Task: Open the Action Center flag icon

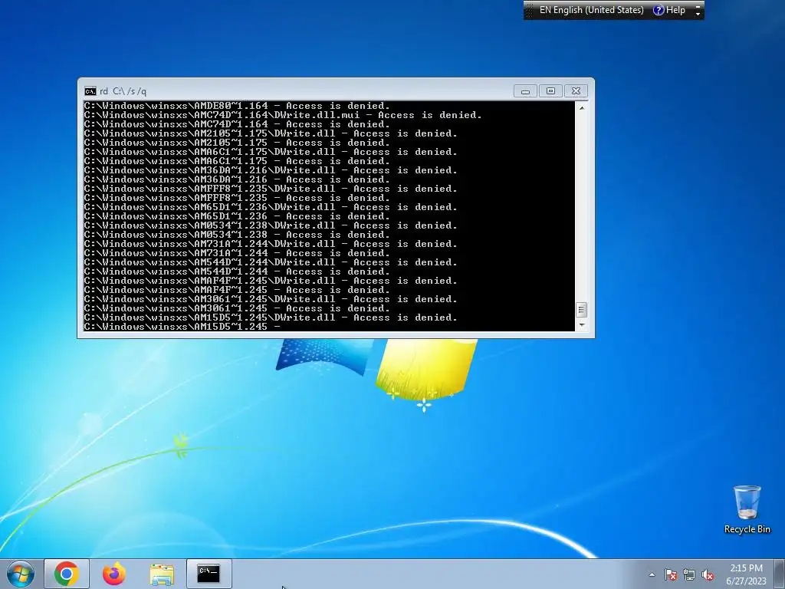Action: click(671, 574)
